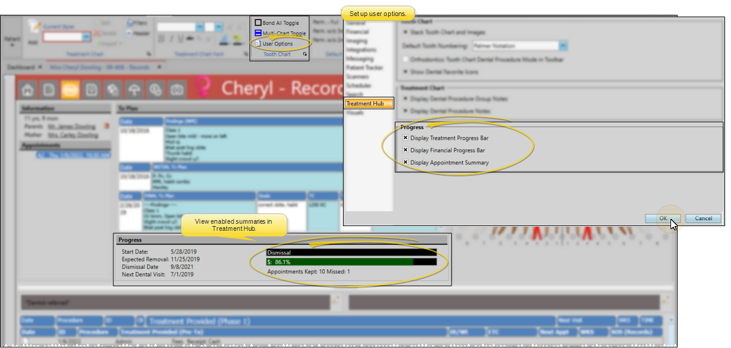This screenshot has height=348, width=731.
Task: Click the black Dismissal treatment progress bar
Action: pyautogui.click(x=351, y=252)
